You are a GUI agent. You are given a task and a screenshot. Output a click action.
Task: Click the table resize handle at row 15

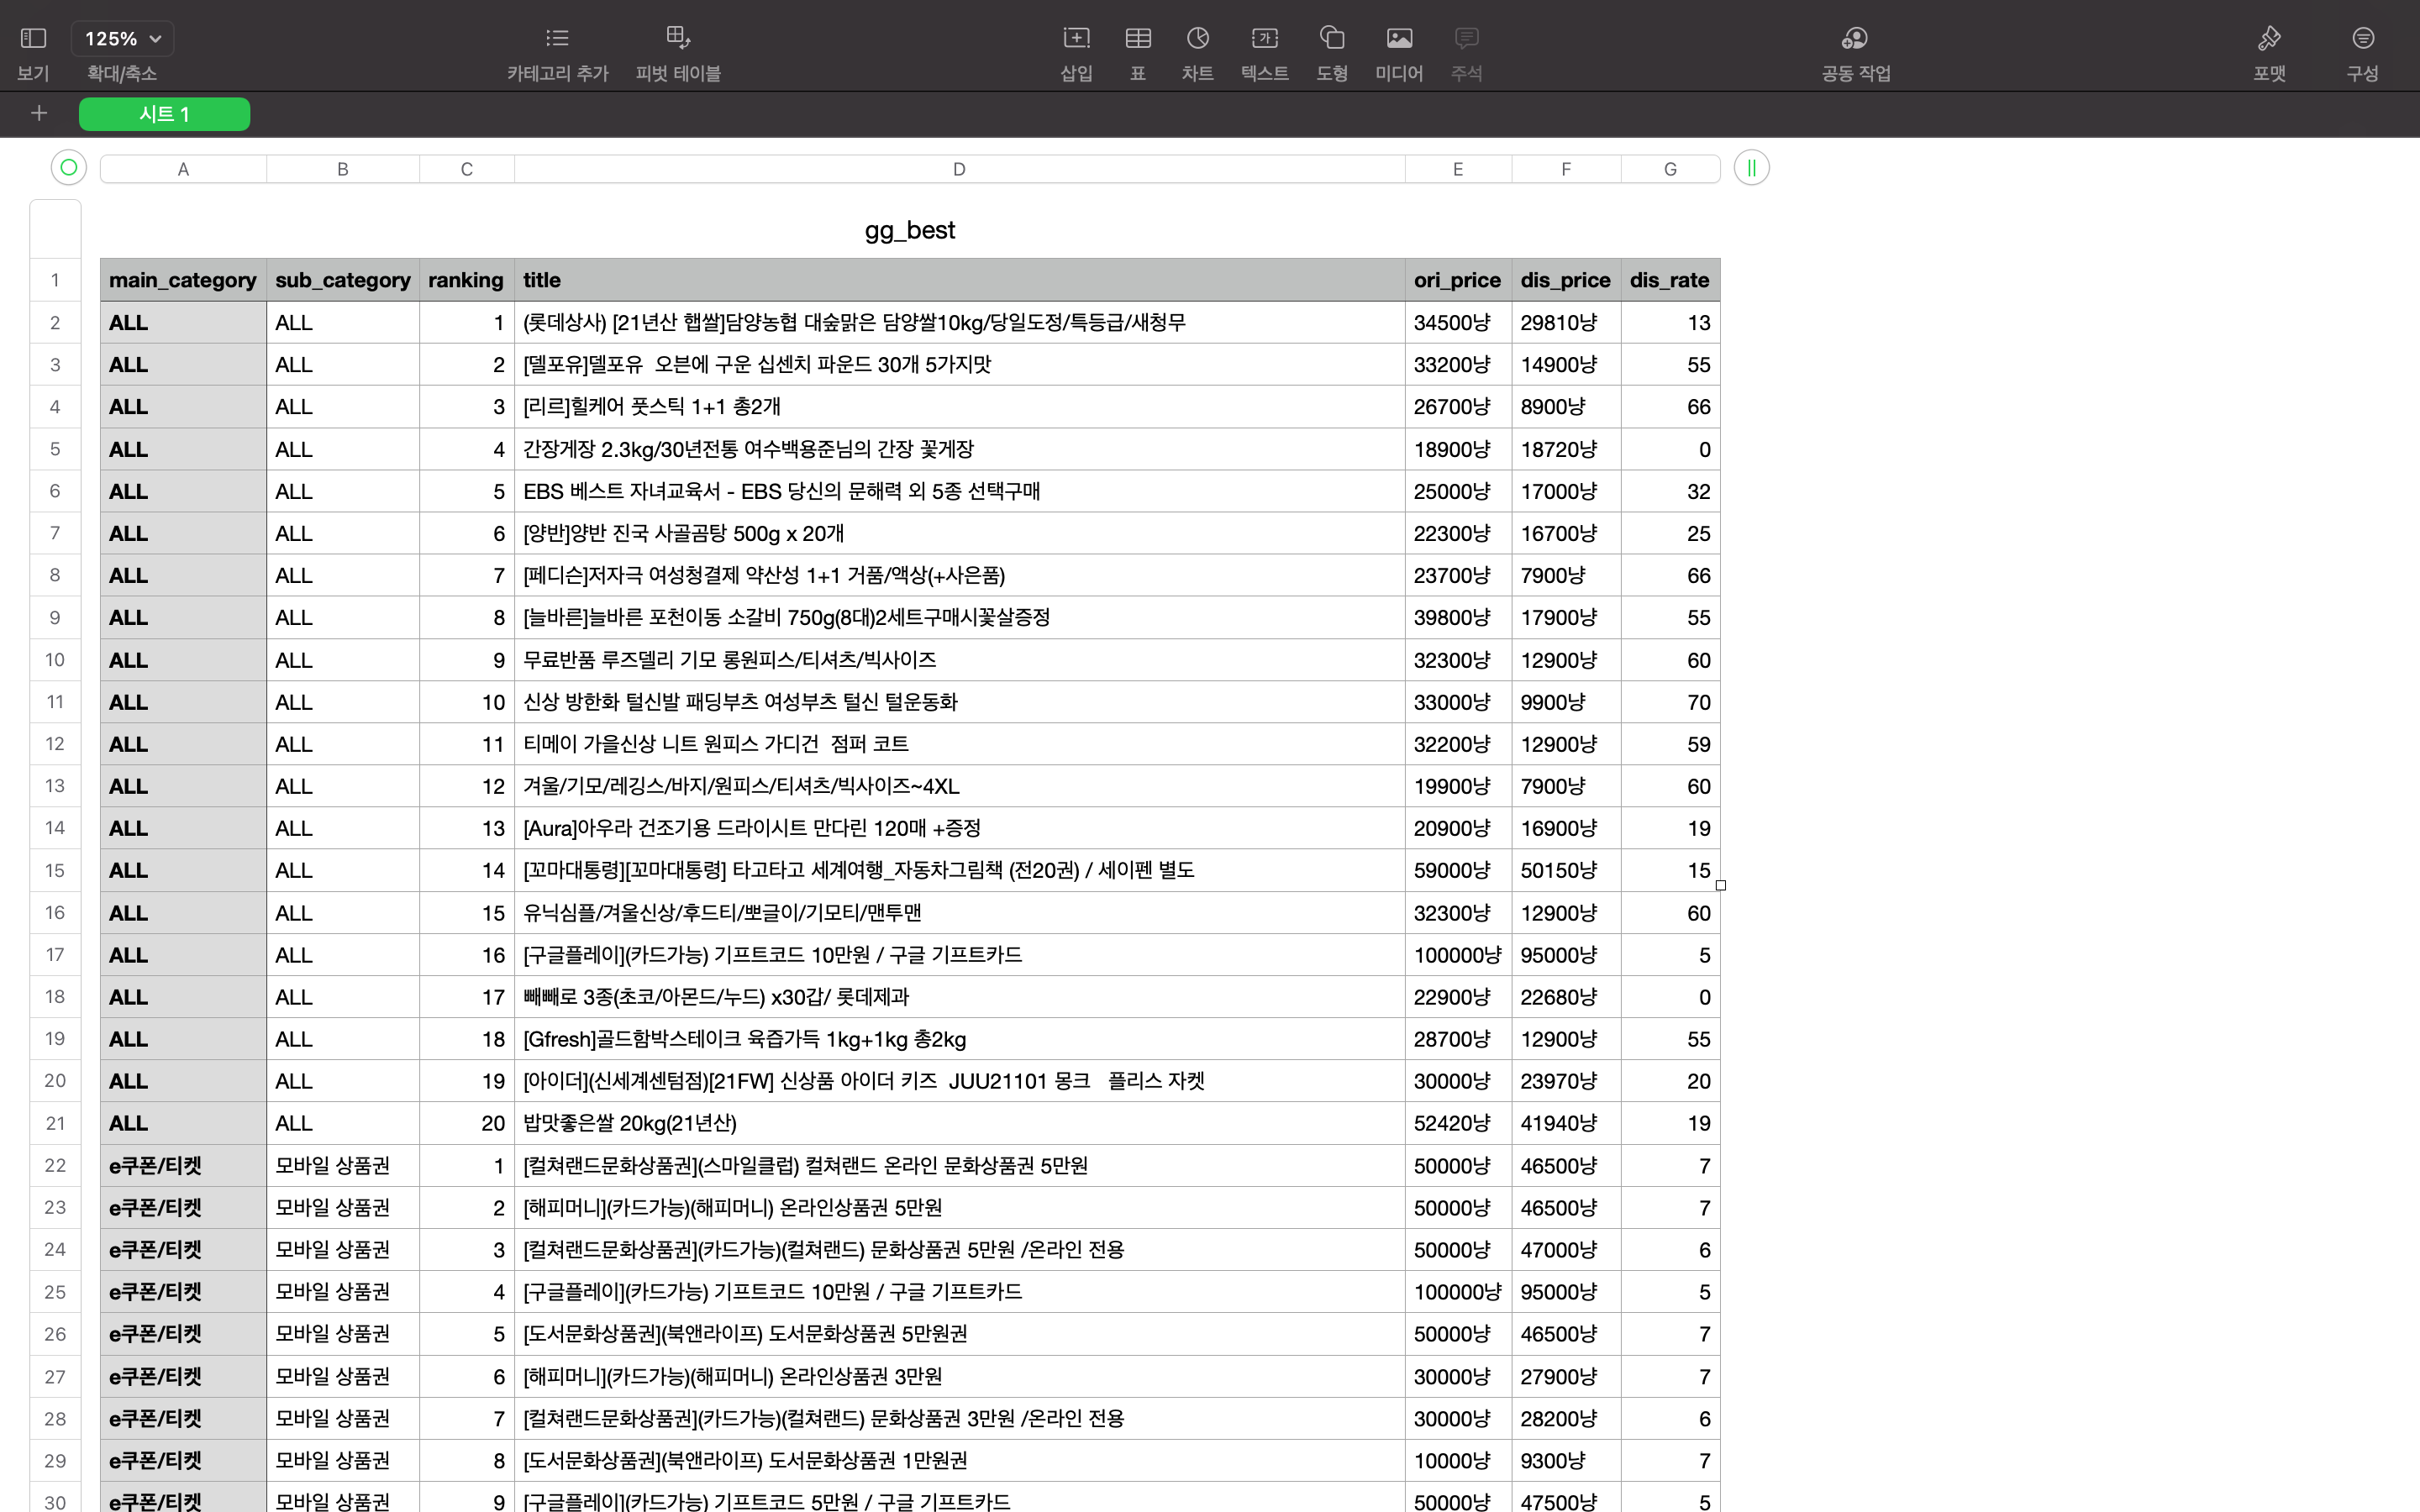tap(1720, 885)
